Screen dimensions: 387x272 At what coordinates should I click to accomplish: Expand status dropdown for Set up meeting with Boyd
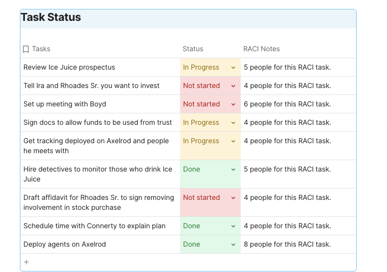tap(233, 104)
